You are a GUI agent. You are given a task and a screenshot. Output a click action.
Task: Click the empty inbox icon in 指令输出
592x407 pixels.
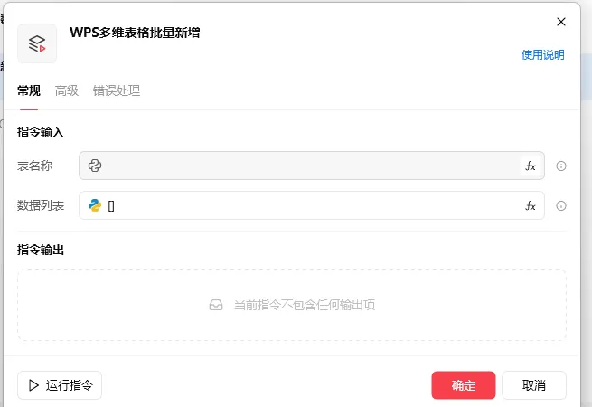(216, 305)
